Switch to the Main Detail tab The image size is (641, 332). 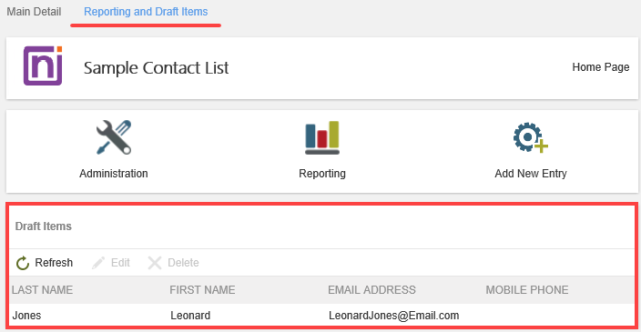(34, 12)
